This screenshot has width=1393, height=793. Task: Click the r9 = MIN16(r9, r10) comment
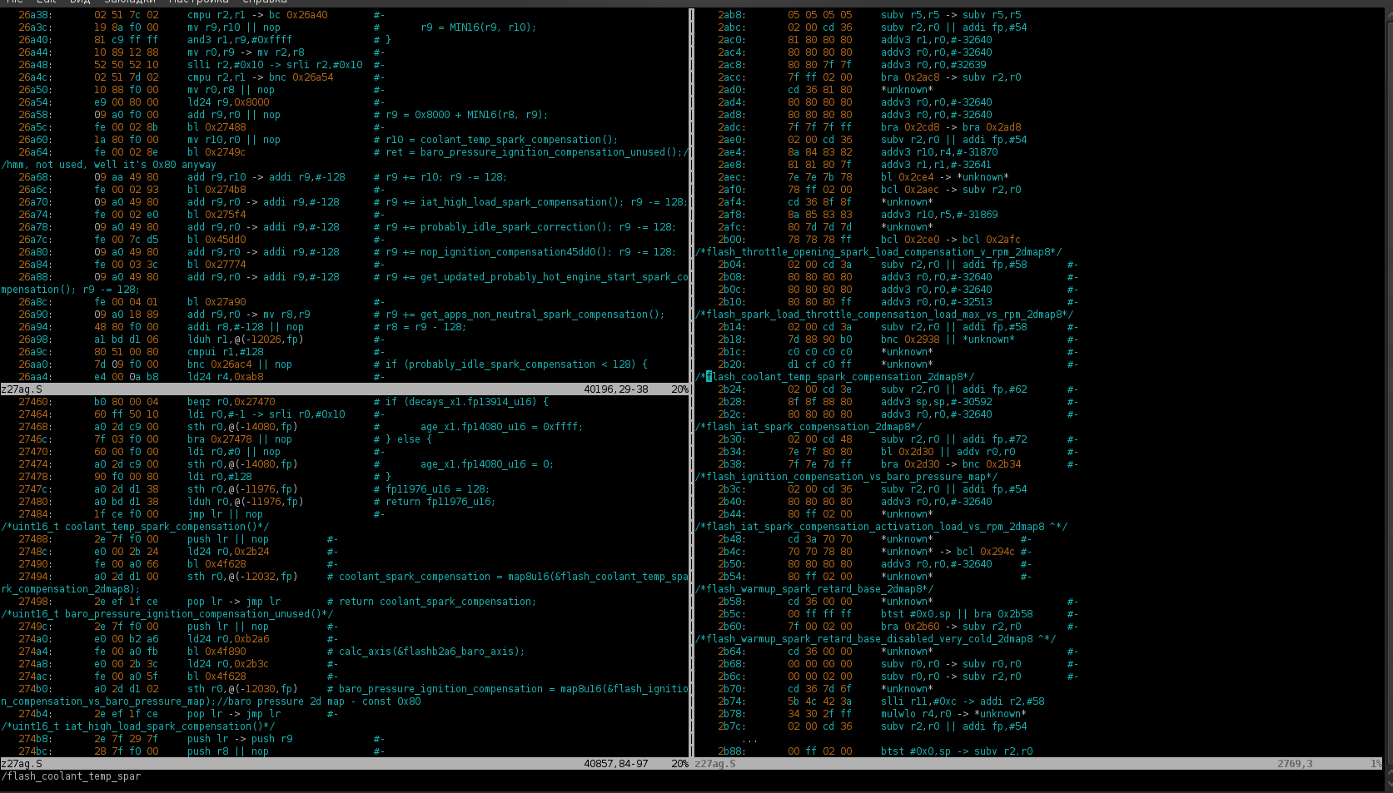coord(478,27)
